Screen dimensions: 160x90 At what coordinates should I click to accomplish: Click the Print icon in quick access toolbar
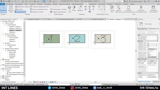23,1
